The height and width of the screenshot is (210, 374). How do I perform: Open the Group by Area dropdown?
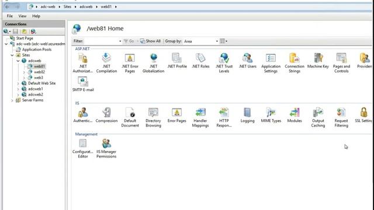201,41
